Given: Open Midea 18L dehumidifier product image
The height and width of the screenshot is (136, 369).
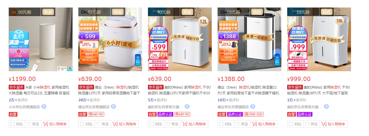Looking at the screenshot, I should click(x=319, y=39).
